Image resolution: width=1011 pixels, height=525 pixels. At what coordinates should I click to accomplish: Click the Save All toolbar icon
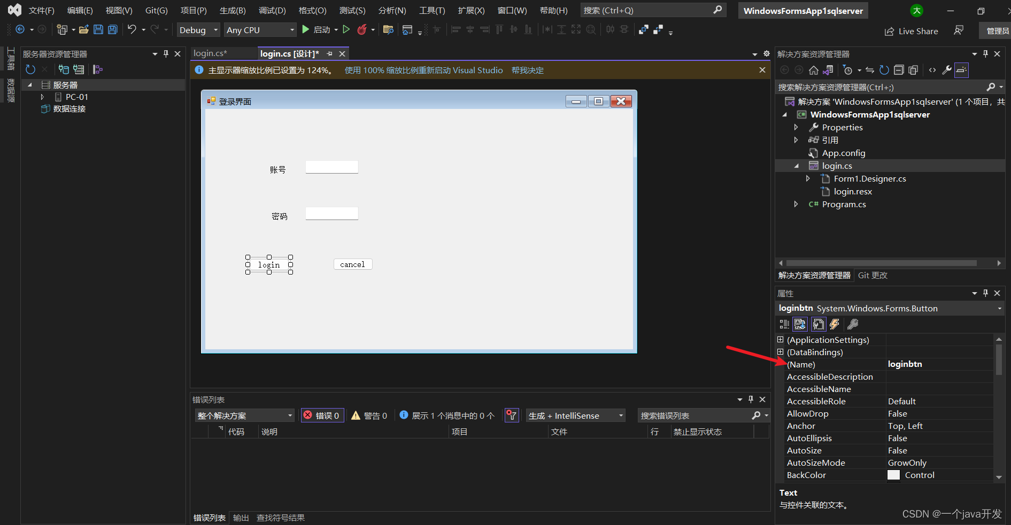(112, 30)
